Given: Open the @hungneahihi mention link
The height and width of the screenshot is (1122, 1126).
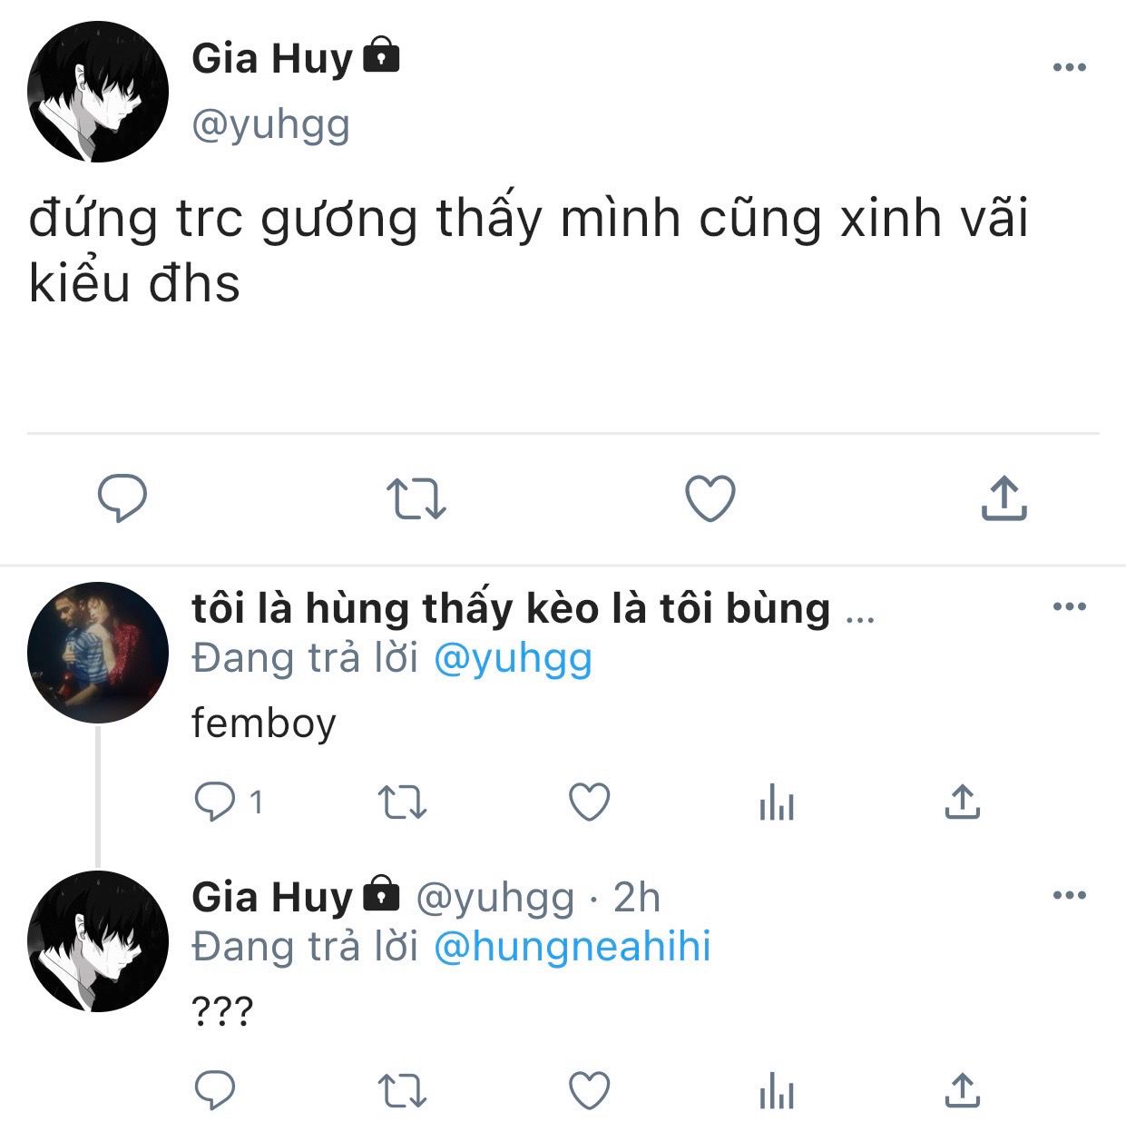Looking at the screenshot, I should [x=573, y=946].
